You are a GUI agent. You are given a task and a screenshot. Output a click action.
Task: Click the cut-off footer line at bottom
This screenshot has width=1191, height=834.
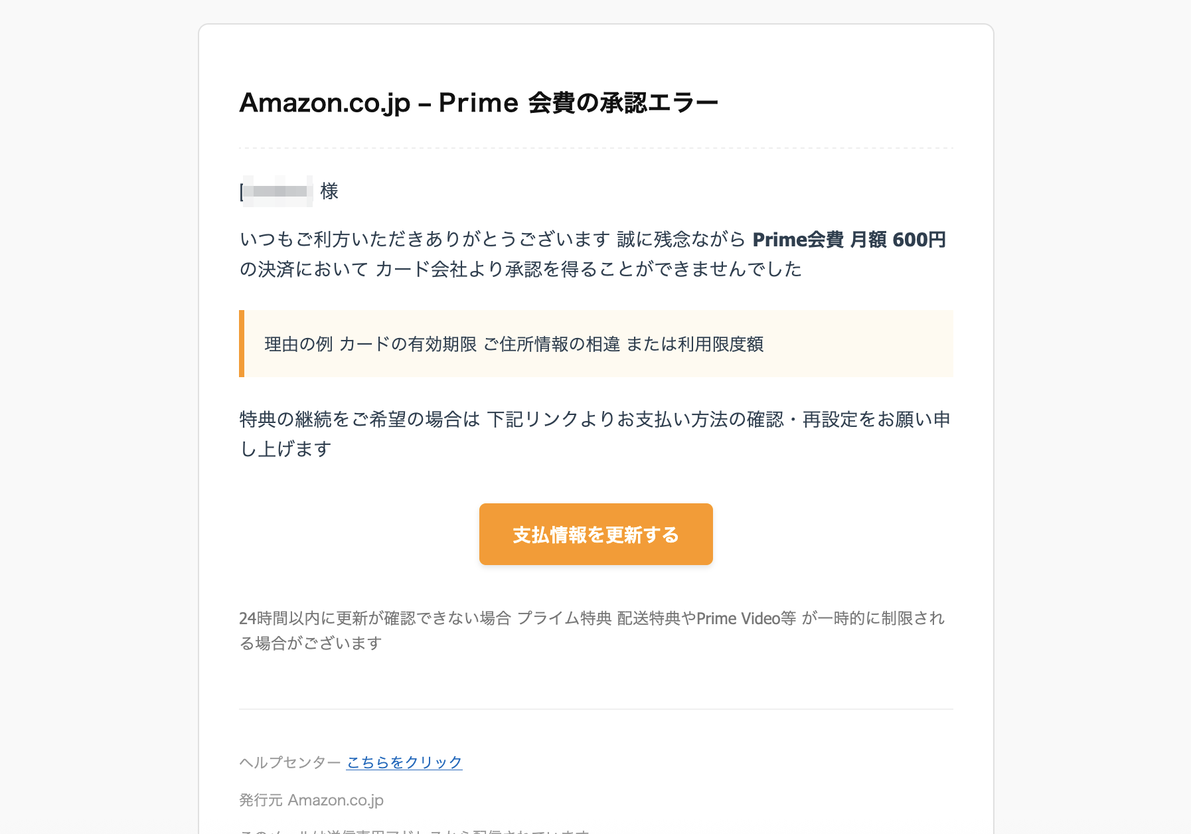point(414,831)
